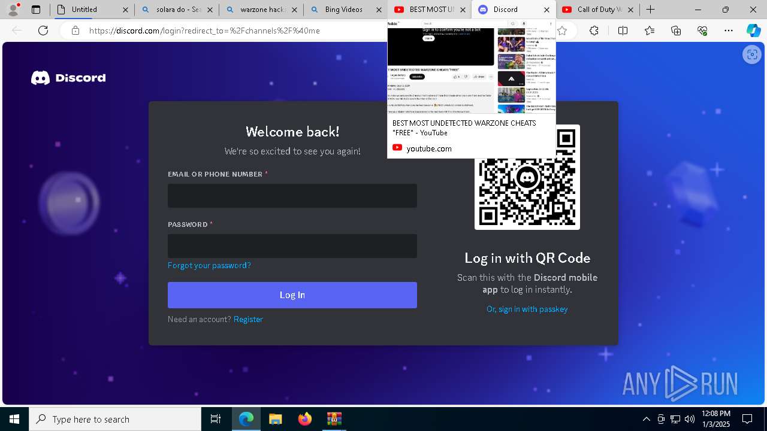Open Browser essentials
Screen dimensions: 767x431
[702, 31]
